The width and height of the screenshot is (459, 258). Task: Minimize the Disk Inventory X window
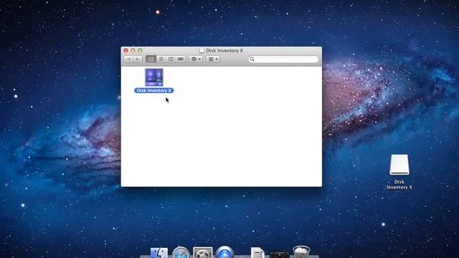[133, 51]
